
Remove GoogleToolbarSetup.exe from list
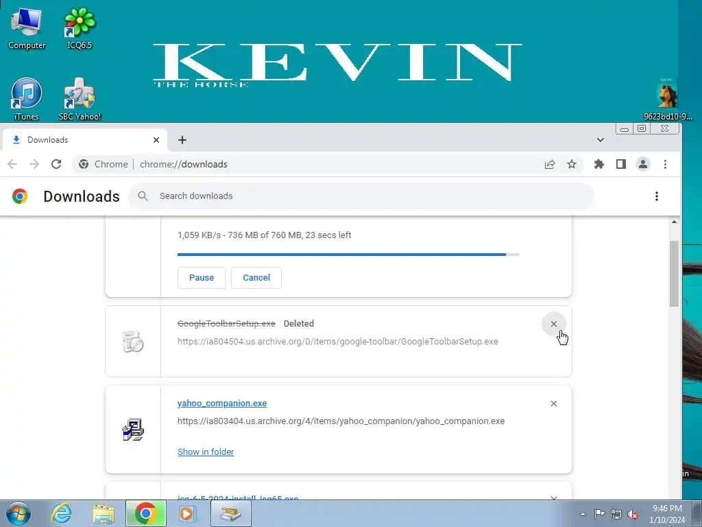(x=554, y=324)
